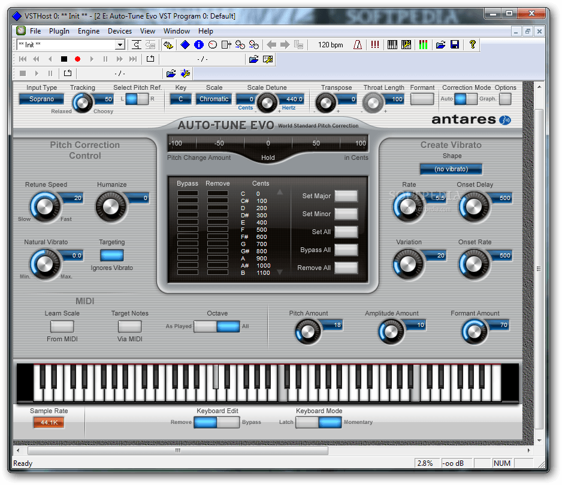Toggle the Targeting Ignores Vibrato switch
Image resolution: width=562 pixels, height=485 pixels.
[x=111, y=254]
